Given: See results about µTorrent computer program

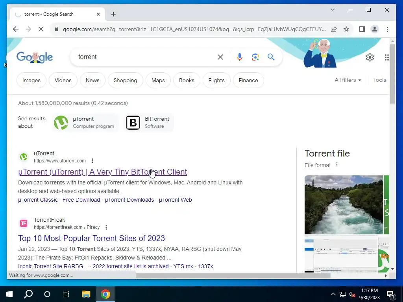Looking at the screenshot, I should click(85, 123).
